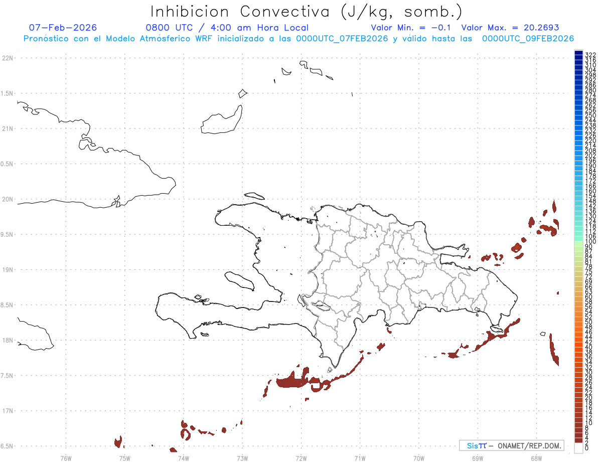Image resolution: width=602 pixels, height=465 pixels.
Task: Click the 19N latitude label
Action: click(x=7, y=270)
